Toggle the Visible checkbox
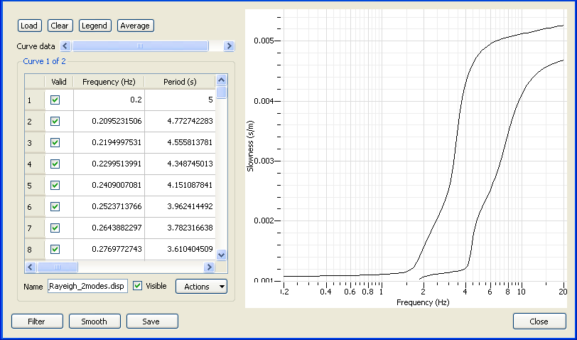This screenshot has width=577, height=340. coord(138,286)
